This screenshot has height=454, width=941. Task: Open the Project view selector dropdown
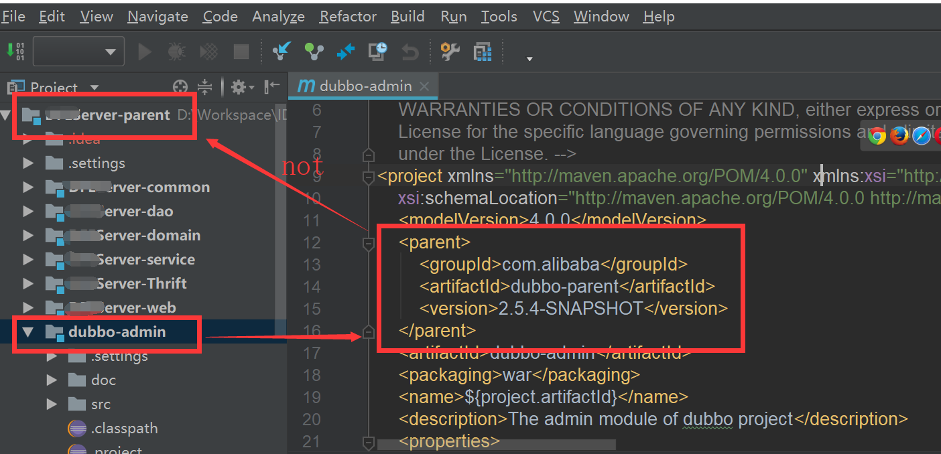click(94, 88)
